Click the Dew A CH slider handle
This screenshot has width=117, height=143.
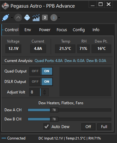[x=54, y=110]
